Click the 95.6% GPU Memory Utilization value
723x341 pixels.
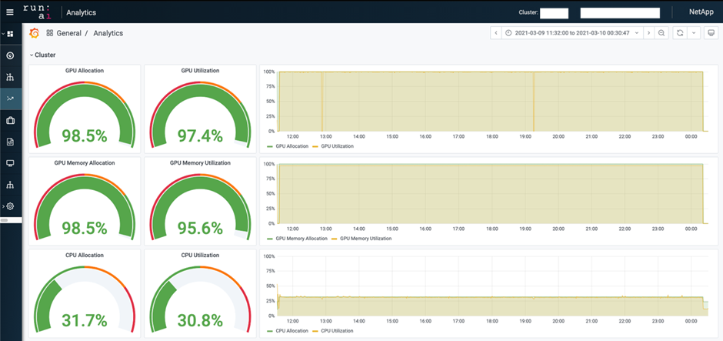(x=200, y=228)
